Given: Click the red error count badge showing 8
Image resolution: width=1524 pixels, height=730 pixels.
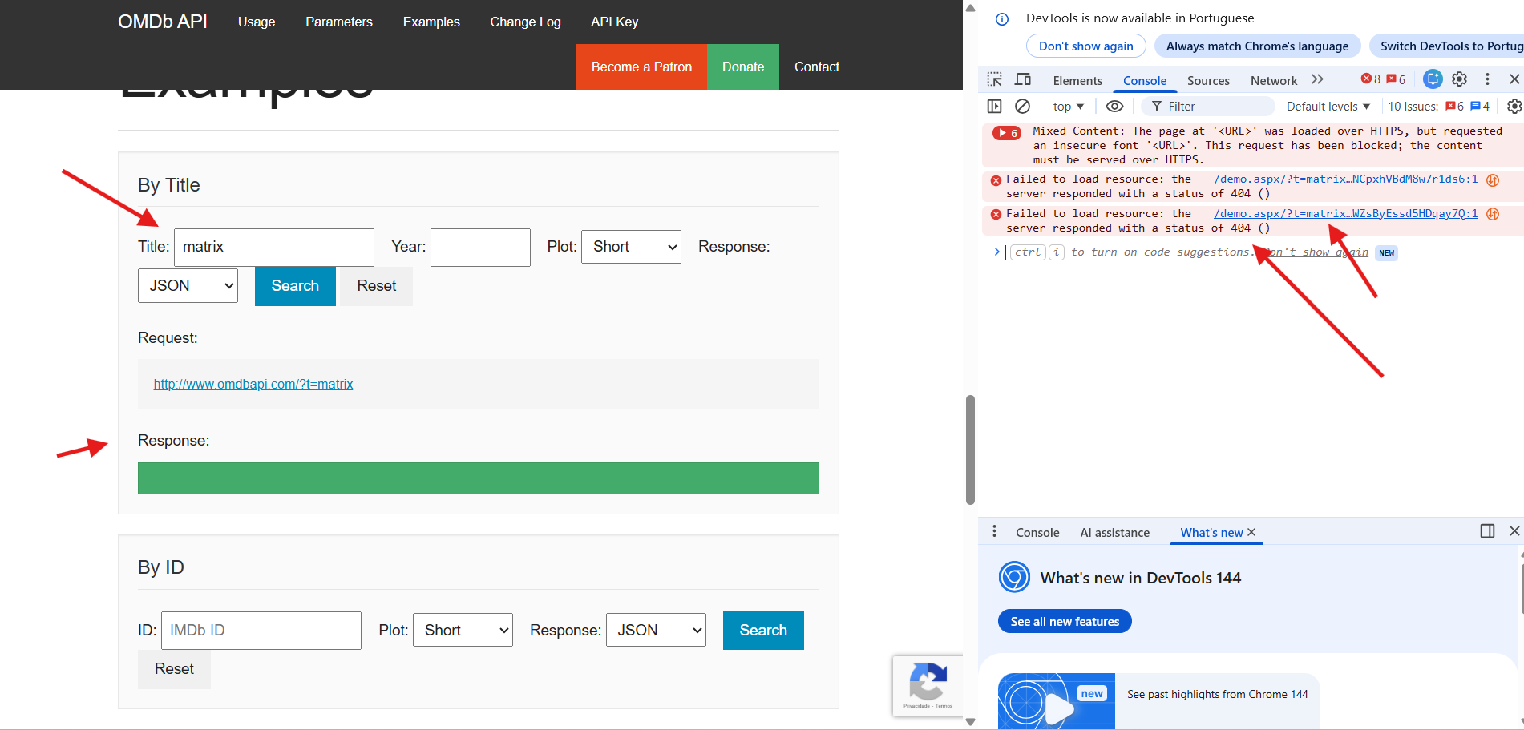Looking at the screenshot, I should (1371, 79).
